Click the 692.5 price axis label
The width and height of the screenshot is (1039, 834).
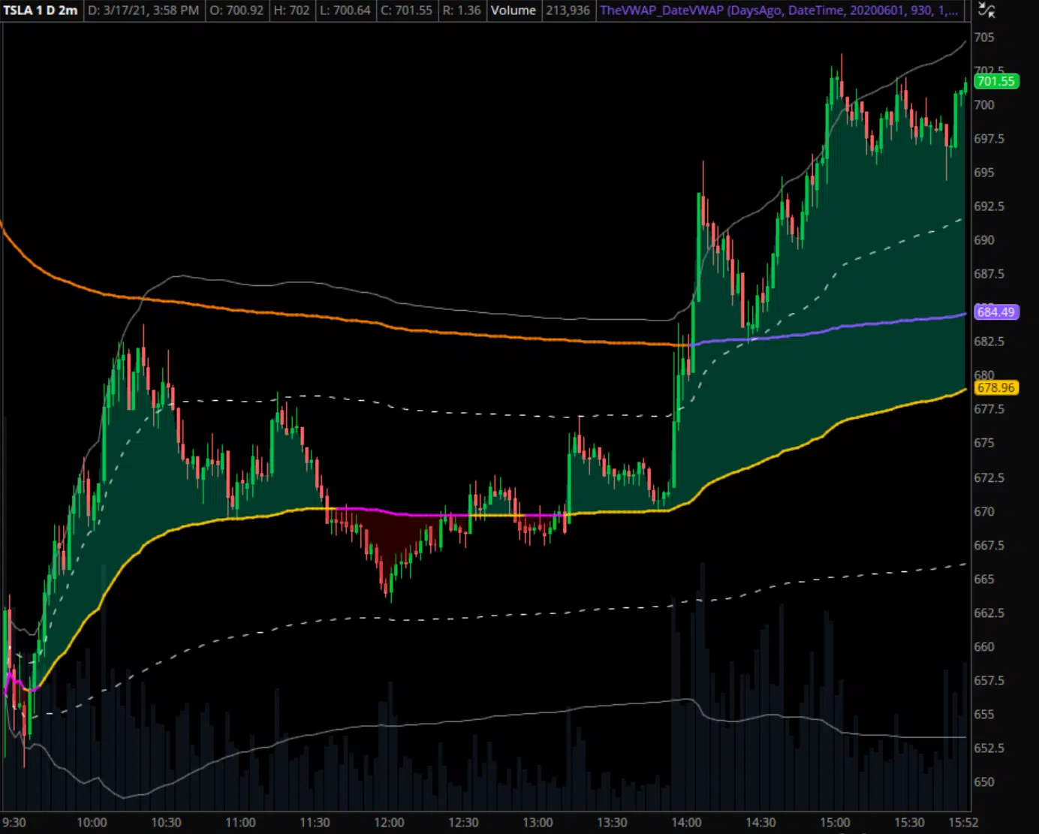coord(989,206)
